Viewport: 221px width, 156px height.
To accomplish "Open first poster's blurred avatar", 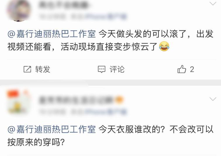I will coord(18,10).
